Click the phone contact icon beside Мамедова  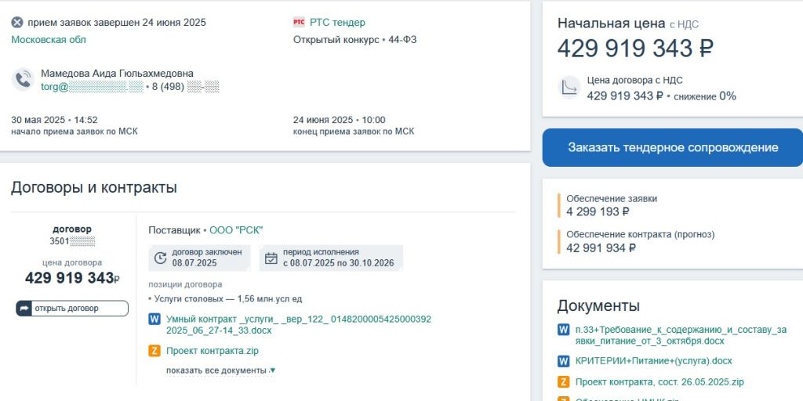coord(23,80)
